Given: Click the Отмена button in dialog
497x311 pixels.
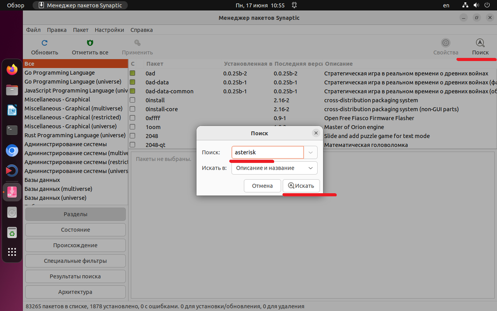Looking at the screenshot, I should (262, 186).
